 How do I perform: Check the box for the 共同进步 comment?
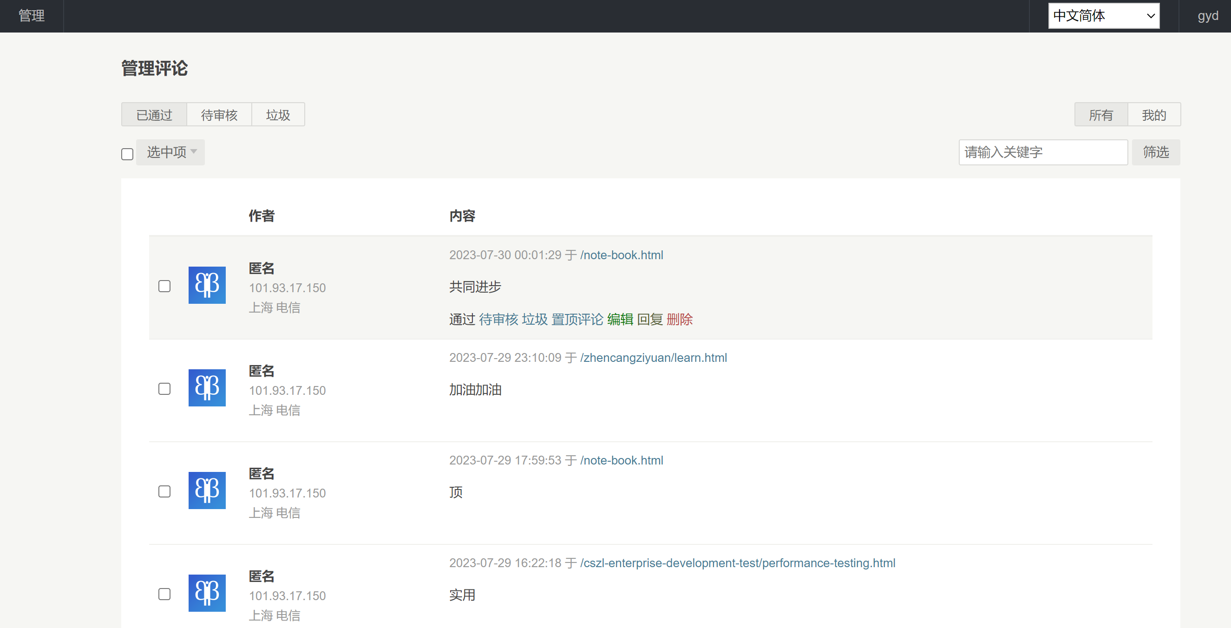tap(164, 286)
